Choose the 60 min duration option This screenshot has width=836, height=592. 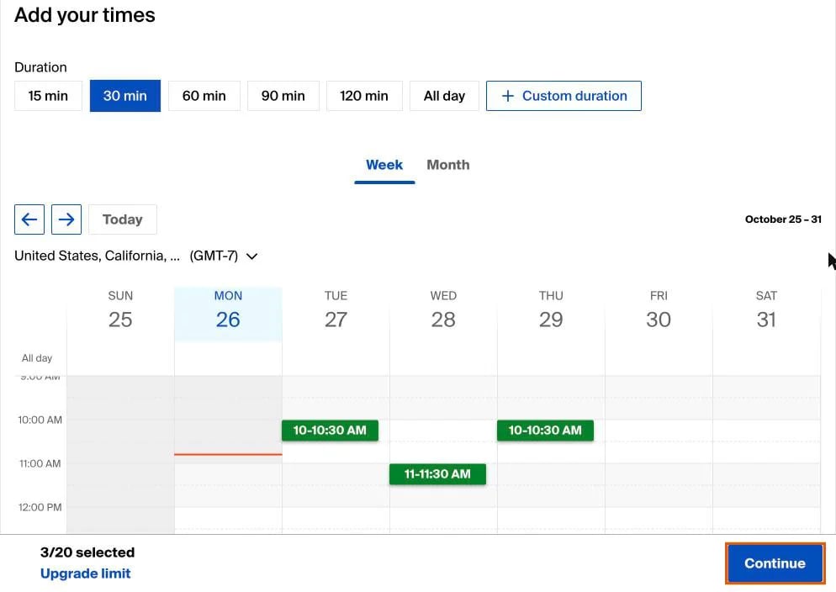(204, 96)
